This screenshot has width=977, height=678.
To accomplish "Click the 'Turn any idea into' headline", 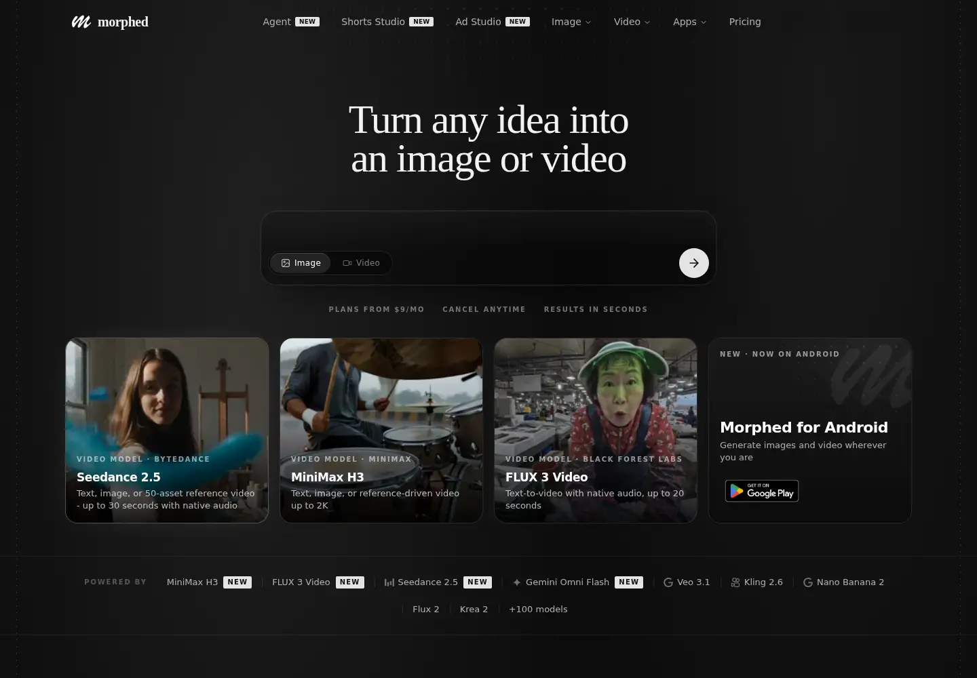I will (x=488, y=121).
